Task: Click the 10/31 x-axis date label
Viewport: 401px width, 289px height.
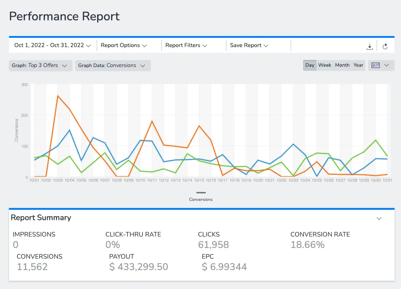Action: 387,180
